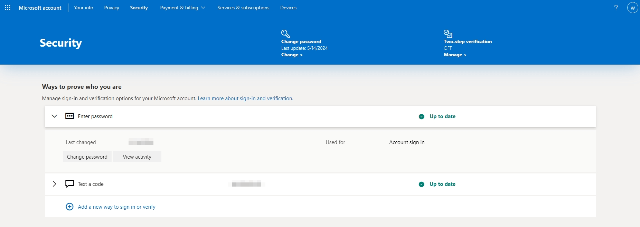This screenshot has width=640, height=227.
Task: Open Services & subscriptions
Action: [x=243, y=8]
